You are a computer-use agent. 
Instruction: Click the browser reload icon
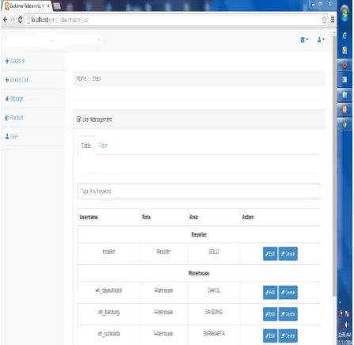[20, 20]
